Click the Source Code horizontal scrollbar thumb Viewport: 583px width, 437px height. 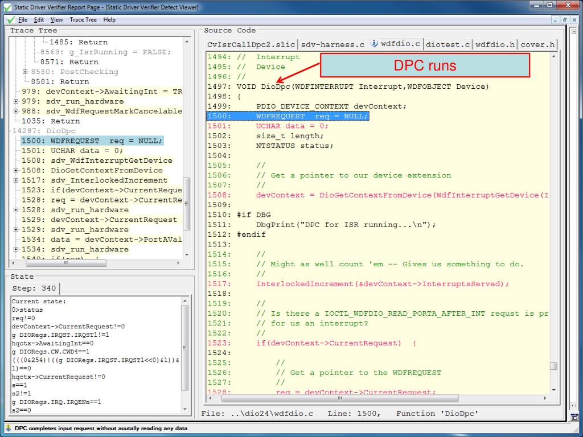[340, 398]
